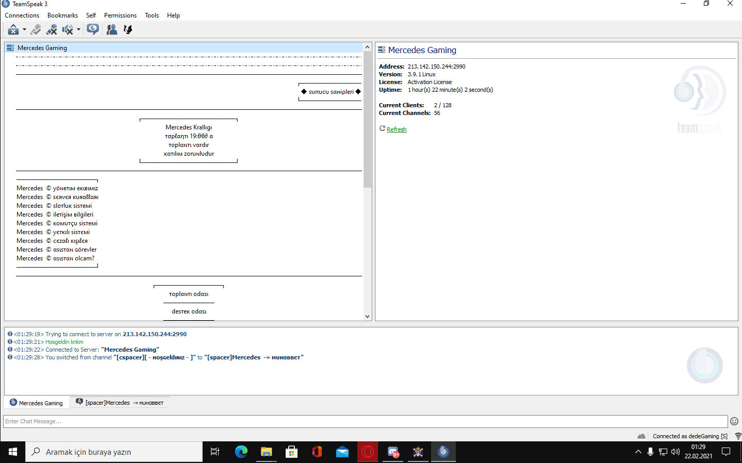Click the channel tree vertical scrollbar thumb
Viewport: 742px width, 463px height.
coord(367,120)
